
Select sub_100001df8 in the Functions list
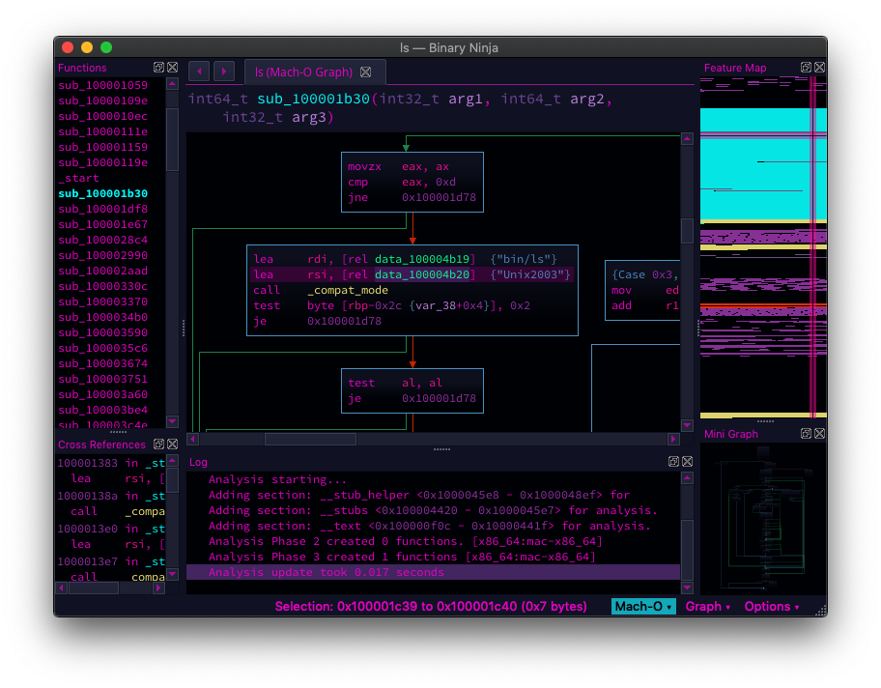click(x=102, y=209)
